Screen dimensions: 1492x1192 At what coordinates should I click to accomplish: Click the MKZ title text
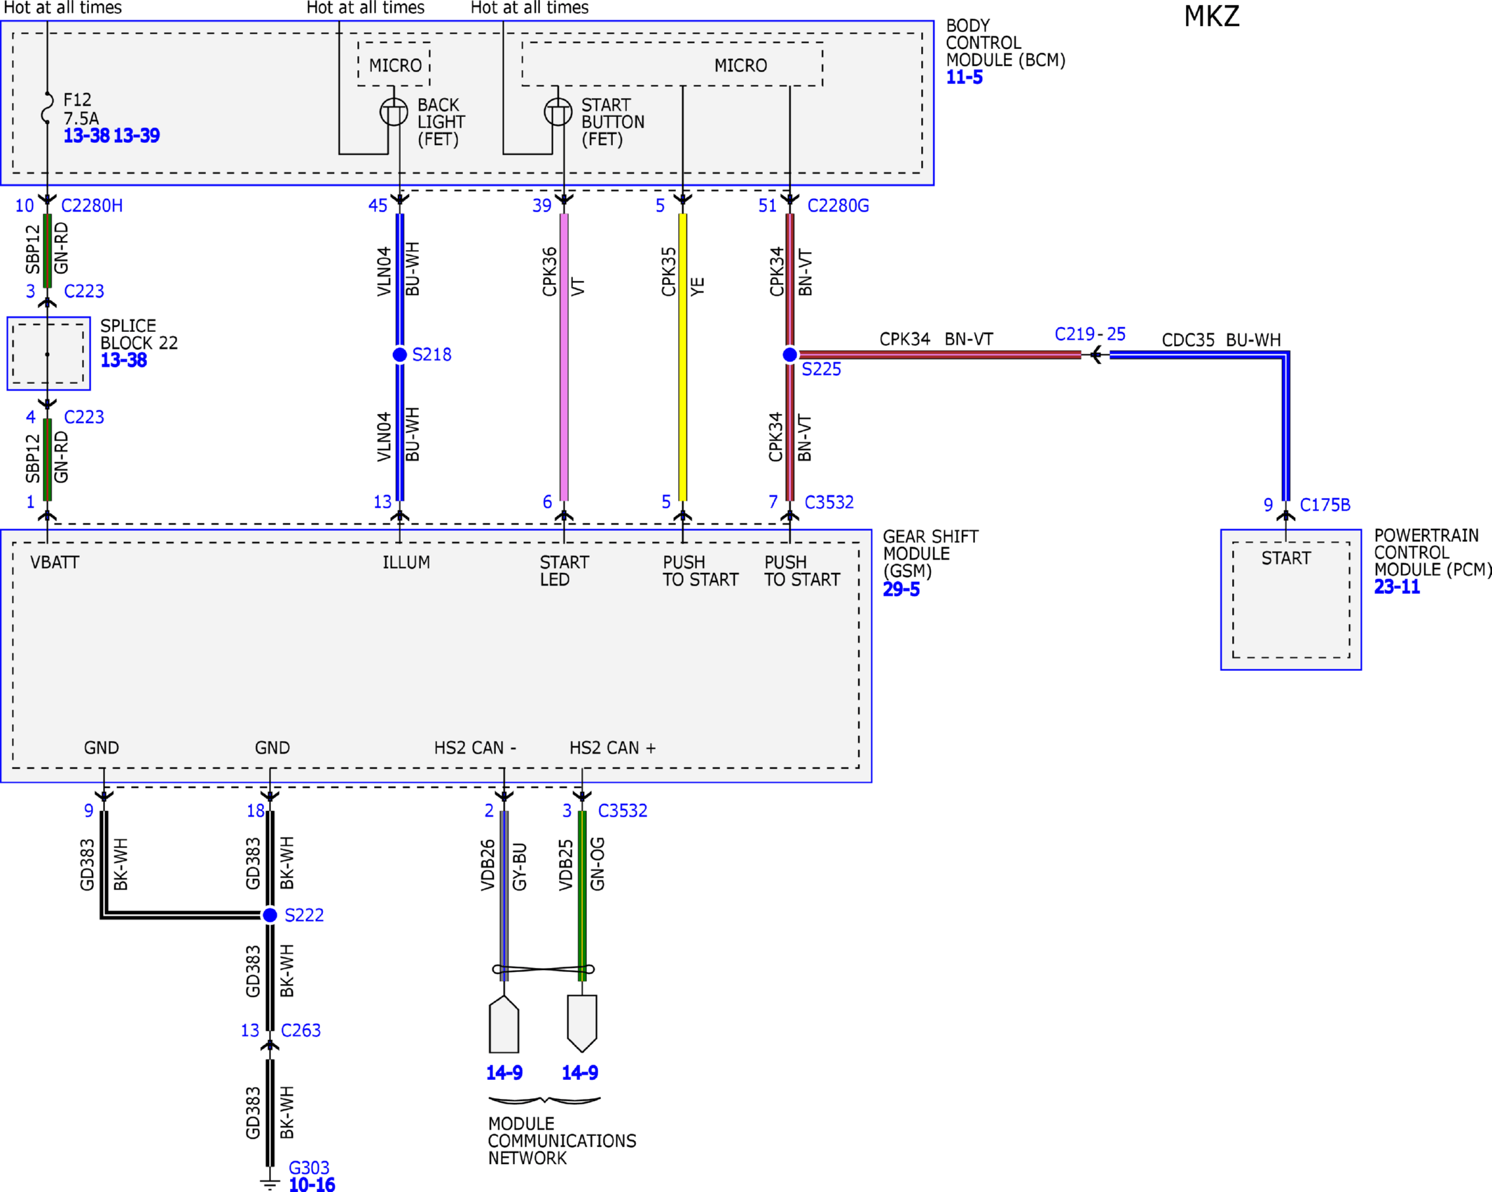pos(1212,17)
